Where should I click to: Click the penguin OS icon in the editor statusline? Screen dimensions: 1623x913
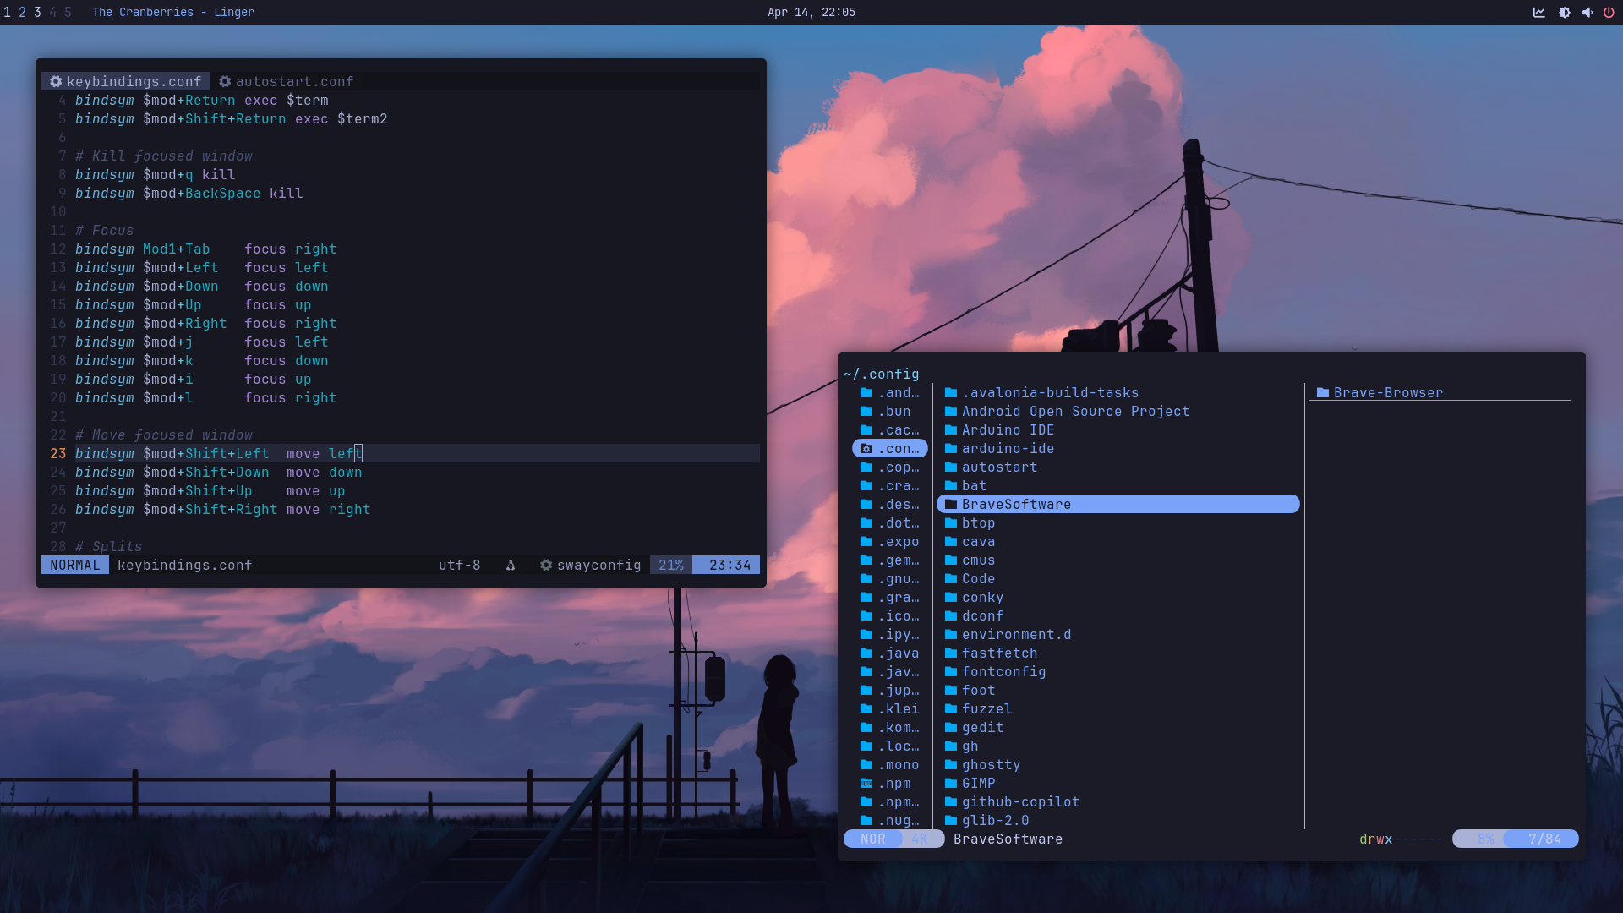511,566
